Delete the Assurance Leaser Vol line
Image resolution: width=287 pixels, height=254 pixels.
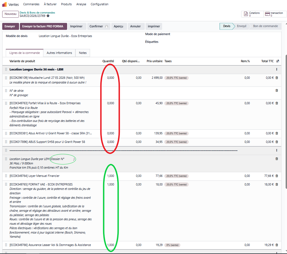(277, 245)
